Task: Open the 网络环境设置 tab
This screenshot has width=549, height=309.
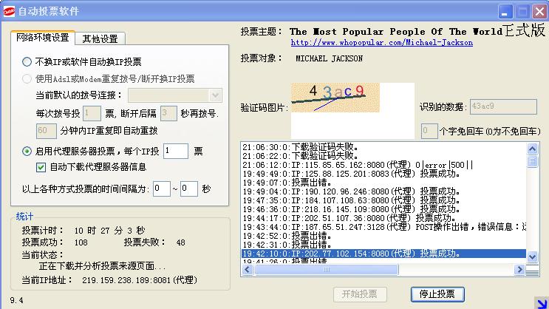Action: pos(43,38)
